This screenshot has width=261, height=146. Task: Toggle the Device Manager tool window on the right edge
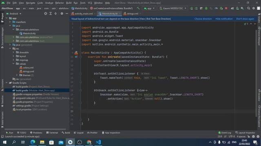[x=259, y=36]
